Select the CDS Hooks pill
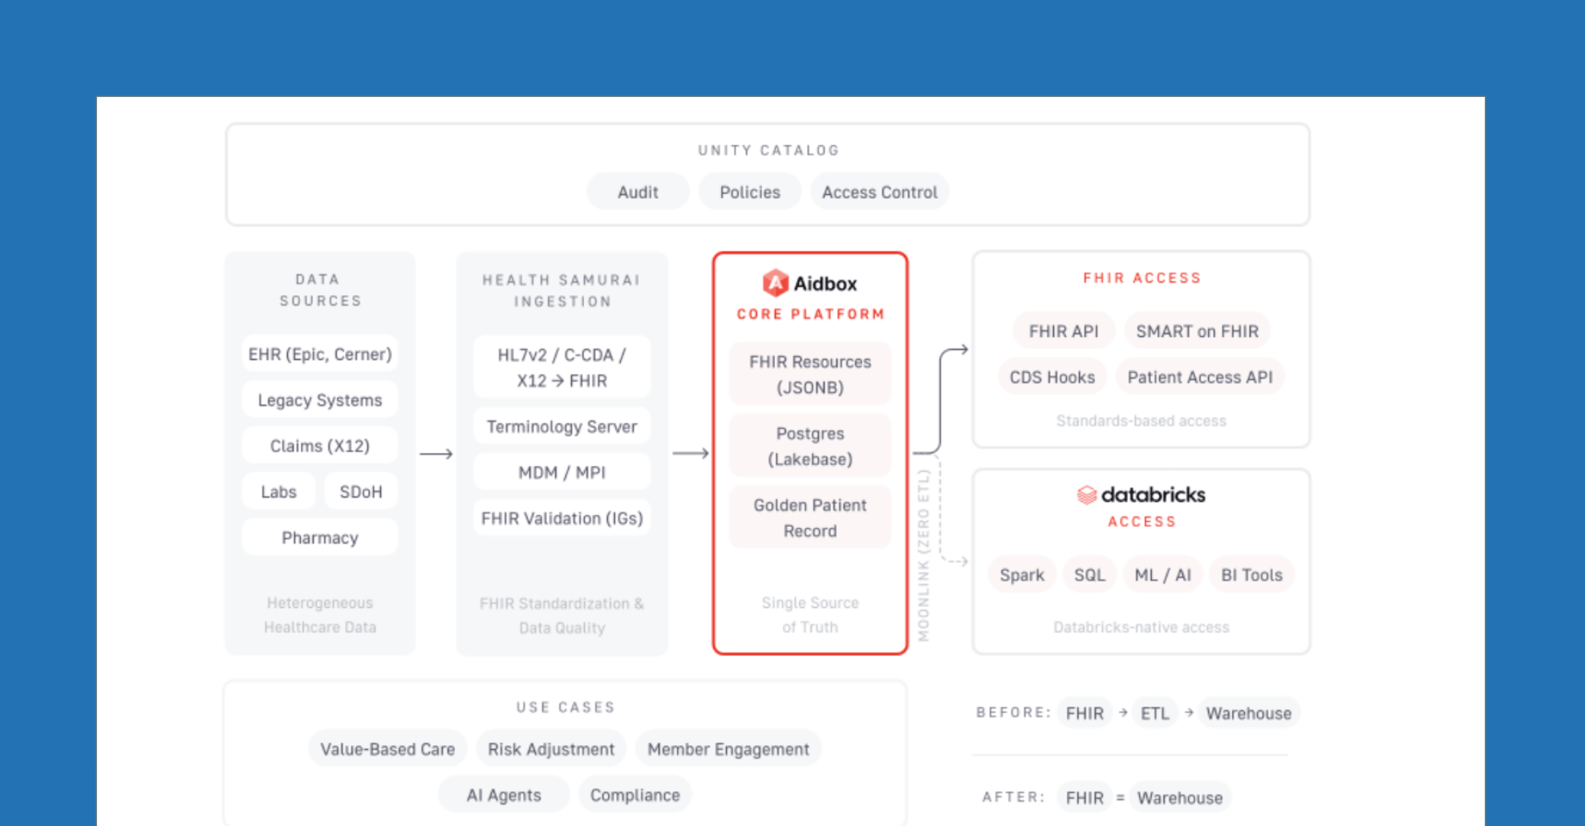Viewport: 1585px width, 826px height. pyautogui.click(x=1052, y=376)
